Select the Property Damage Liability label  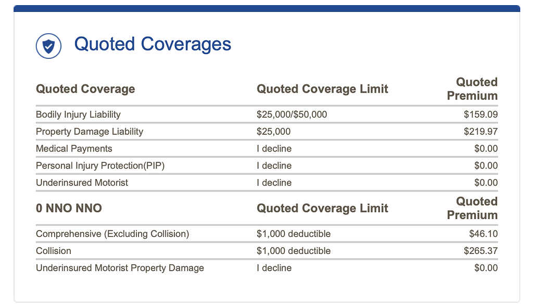pos(89,132)
